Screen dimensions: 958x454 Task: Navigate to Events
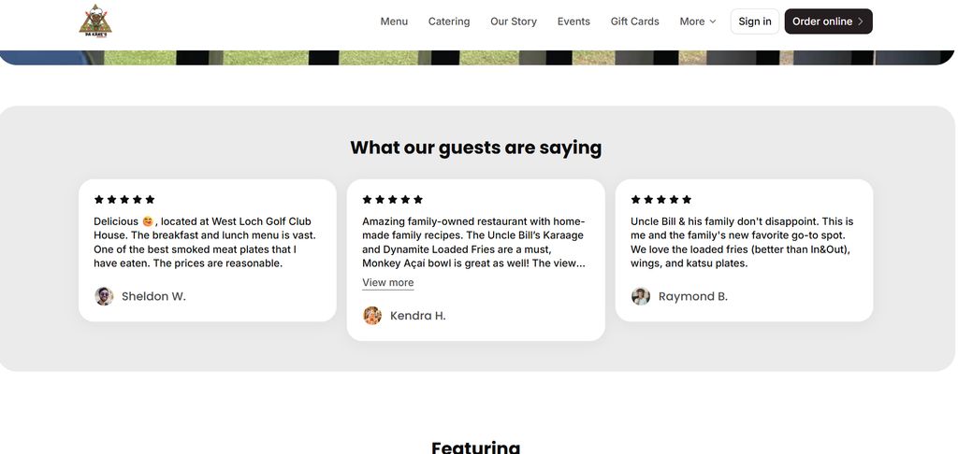(573, 21)
